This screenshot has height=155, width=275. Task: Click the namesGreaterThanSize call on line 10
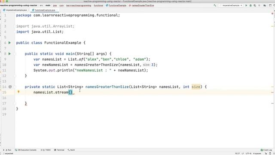coord(96,65)
